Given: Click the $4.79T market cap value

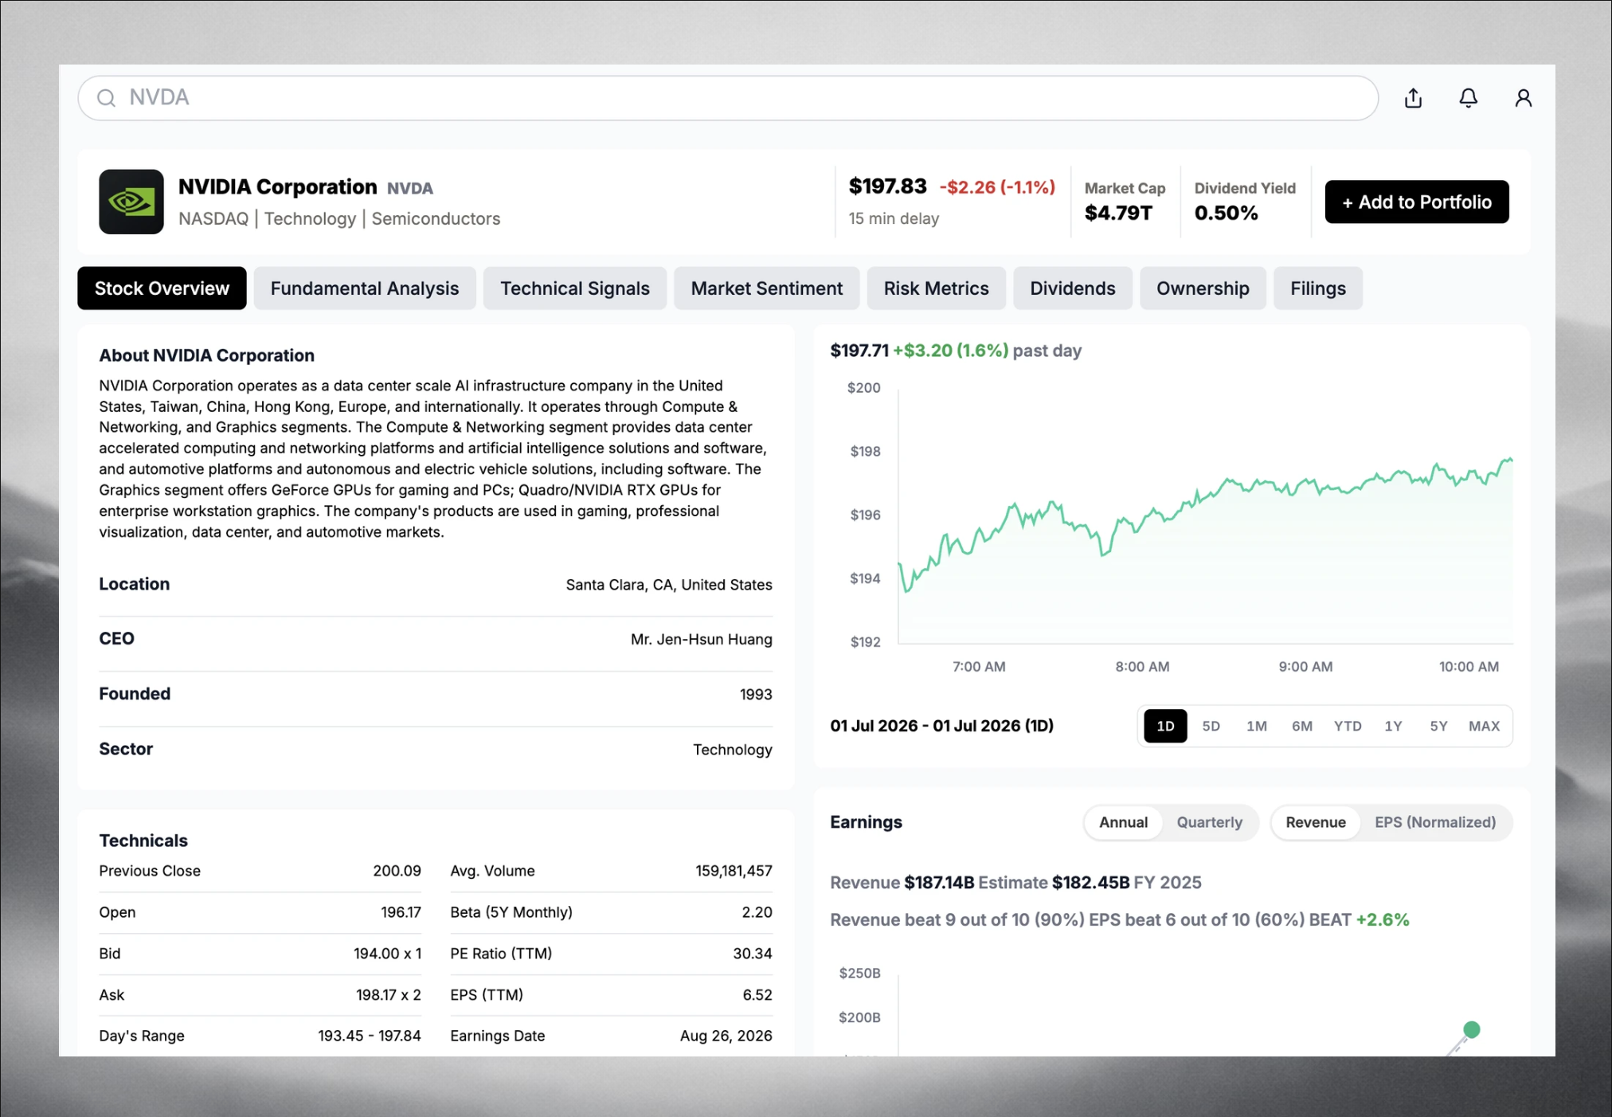Looking at the screenshot, I should pyautogui.click(x=1118, y=213).
